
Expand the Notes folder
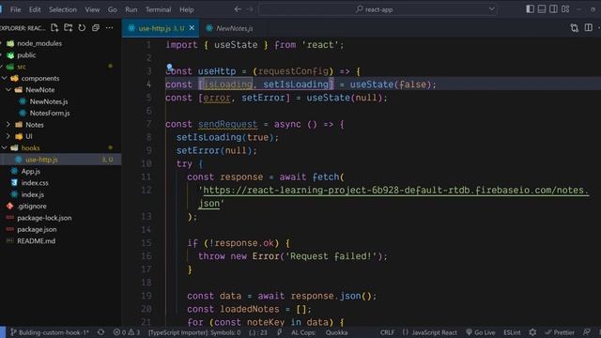click(35, 125)
